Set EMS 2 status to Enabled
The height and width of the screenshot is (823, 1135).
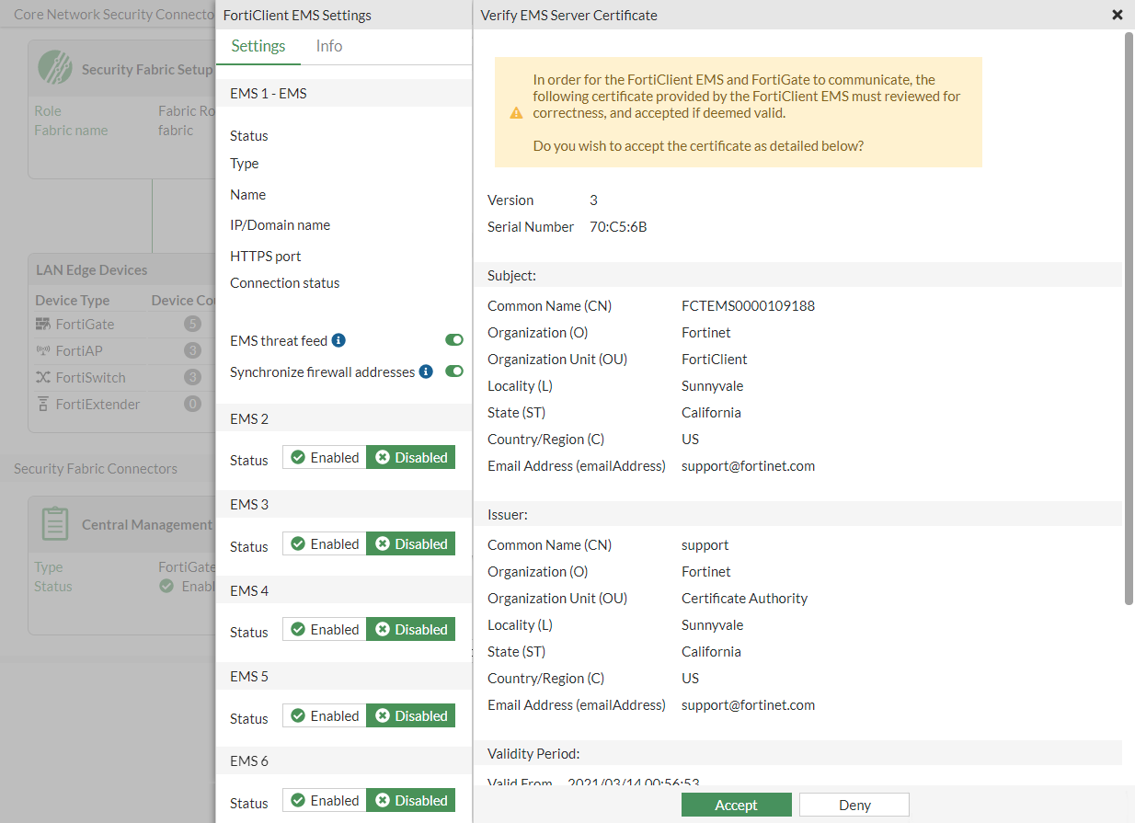click(325, 458)
